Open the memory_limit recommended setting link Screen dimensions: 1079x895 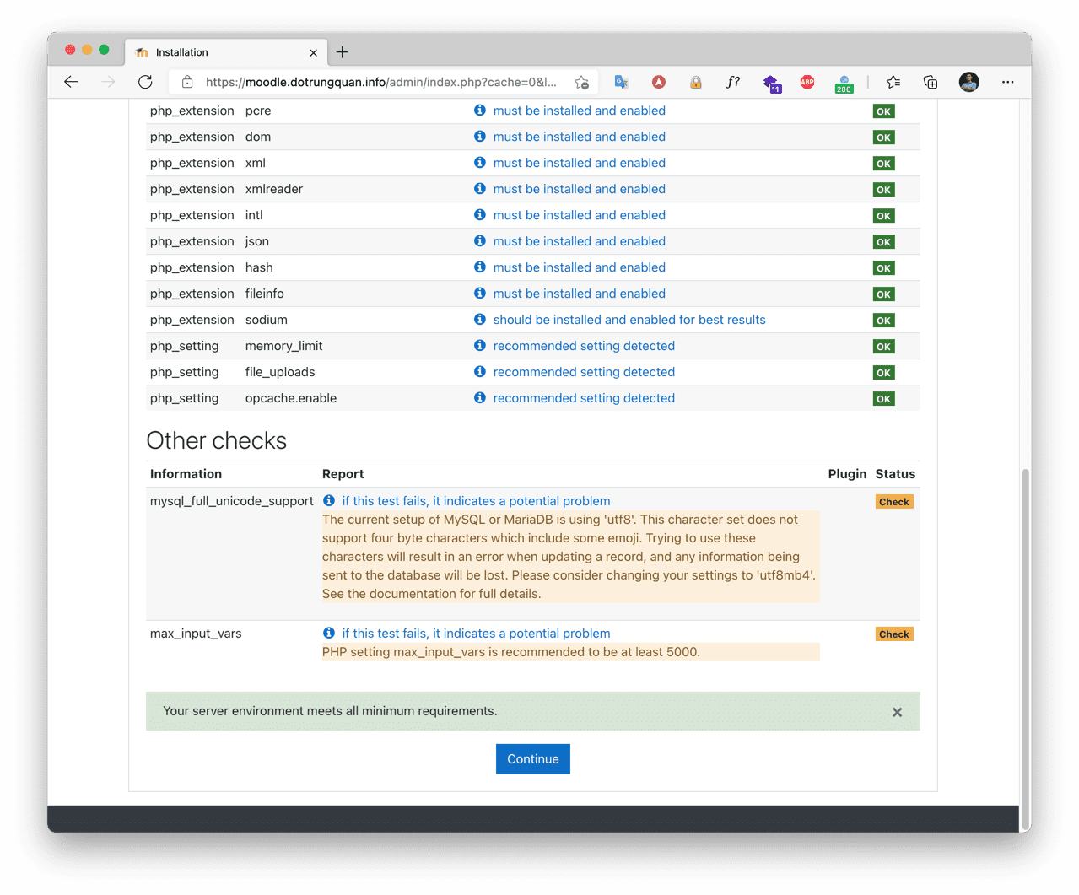(x=583, y=346)
